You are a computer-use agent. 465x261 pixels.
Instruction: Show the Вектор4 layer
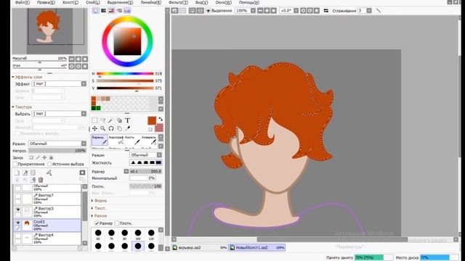point(17,236)
